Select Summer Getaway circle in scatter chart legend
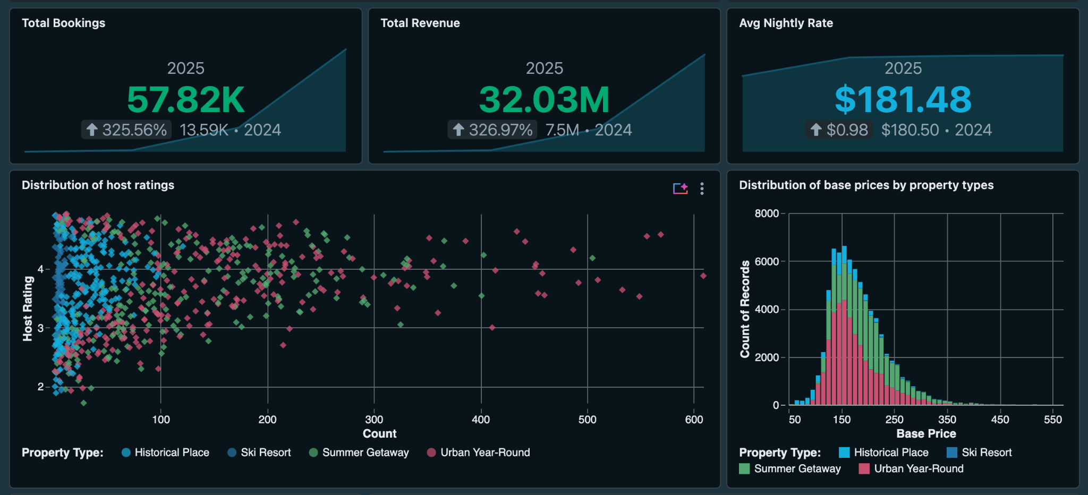The height and width of the screenshot is (495, 1088). coord(313,453)
